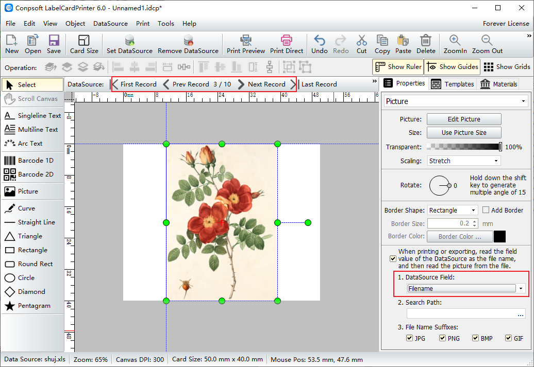Screen dimensions: 534x367
Task: Open the File menu
Action: [10, 24]
